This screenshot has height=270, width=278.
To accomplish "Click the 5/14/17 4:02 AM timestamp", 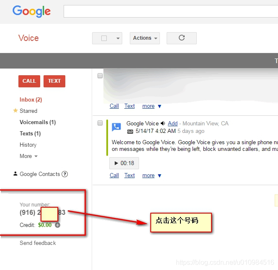I will tap(156, 131).
